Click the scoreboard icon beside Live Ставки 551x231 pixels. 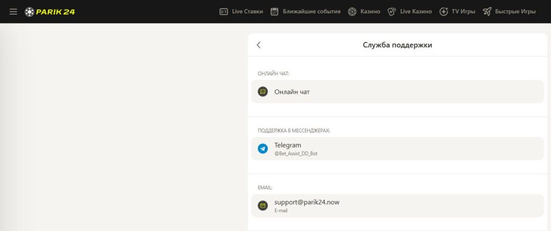point(224,11)
